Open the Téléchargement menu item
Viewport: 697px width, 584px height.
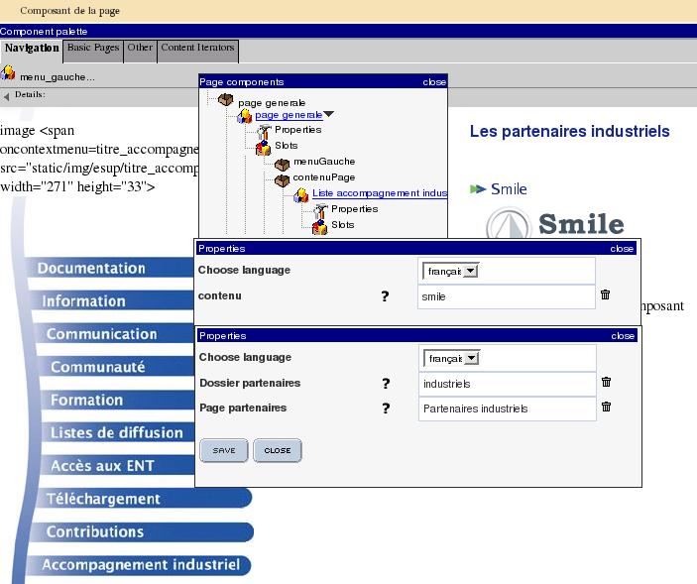click(x=103, y=499)
